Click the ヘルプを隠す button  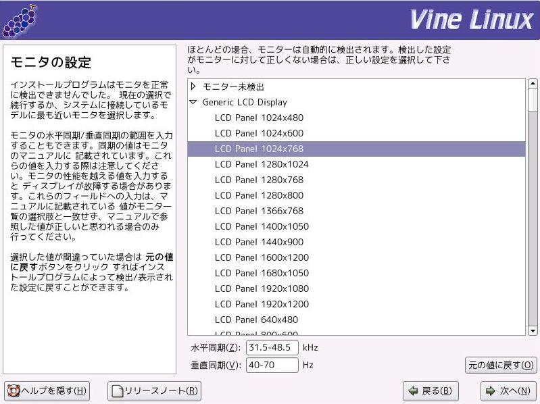coord(47,391)
